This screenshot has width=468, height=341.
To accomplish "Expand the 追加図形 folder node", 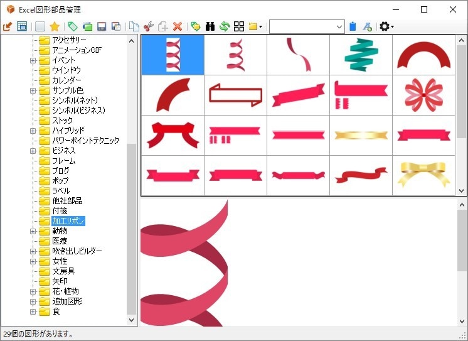I will (x=33, y=301).
